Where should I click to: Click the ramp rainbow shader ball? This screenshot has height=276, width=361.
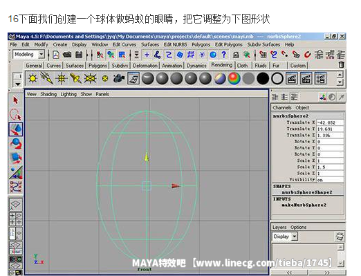pos(234,78)
